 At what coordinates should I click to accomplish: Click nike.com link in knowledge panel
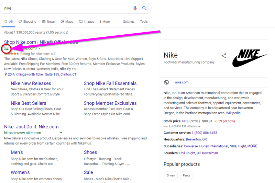tap(182, 82)
